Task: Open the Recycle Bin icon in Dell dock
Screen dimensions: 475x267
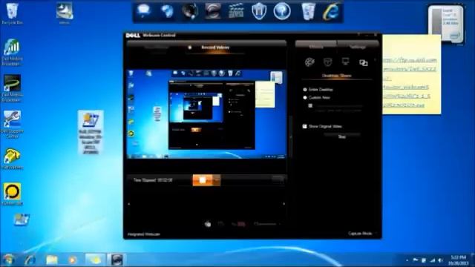Action: click(x=309, y=11)
